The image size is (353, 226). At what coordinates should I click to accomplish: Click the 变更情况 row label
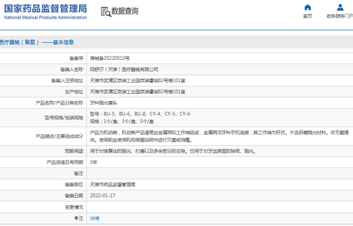tap(74, 207)
